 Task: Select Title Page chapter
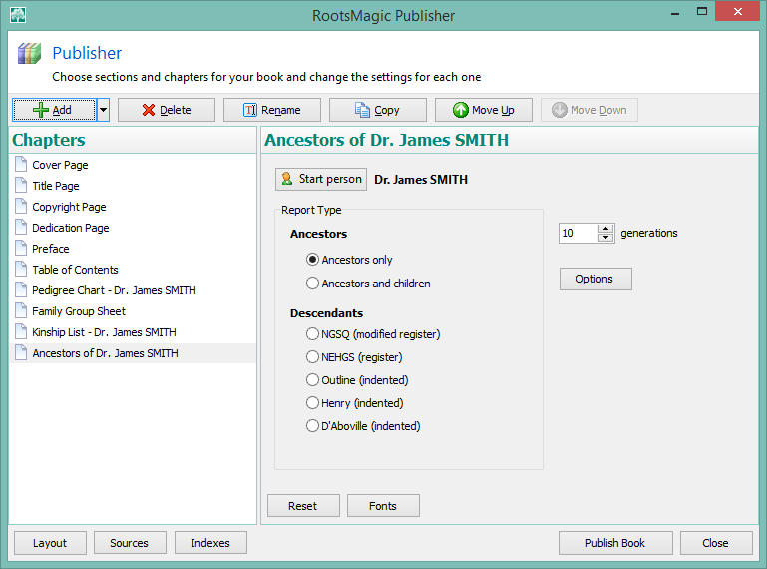[133, 186]
